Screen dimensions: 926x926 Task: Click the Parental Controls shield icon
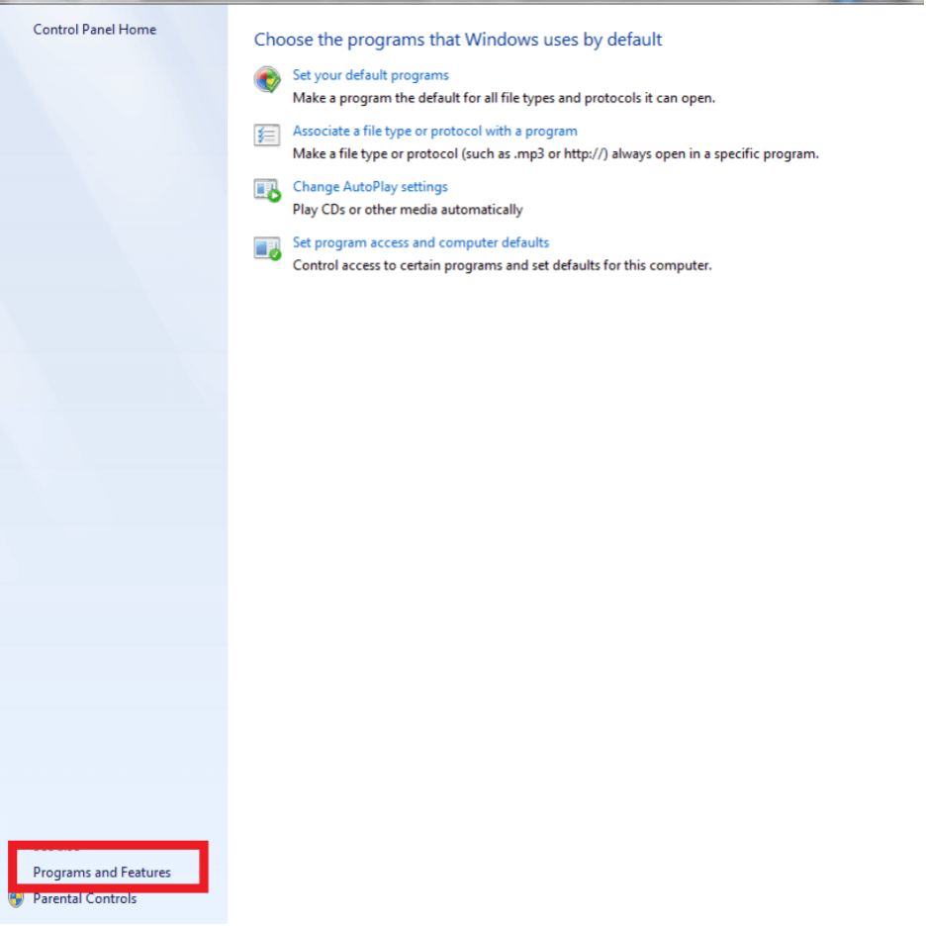(16, 899)
